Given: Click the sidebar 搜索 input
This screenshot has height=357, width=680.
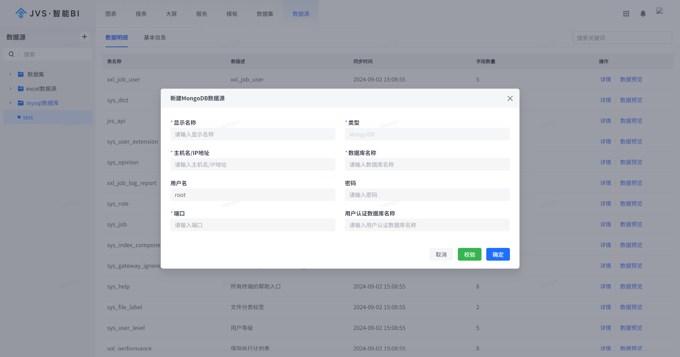Looking at the screenshot, I should [x=56, y=54].
